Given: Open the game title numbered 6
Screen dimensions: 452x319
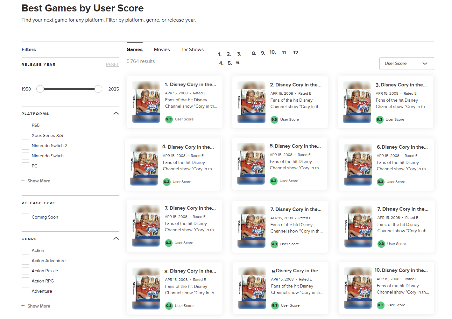Looking at the screenshot, I should click(402, 147).
